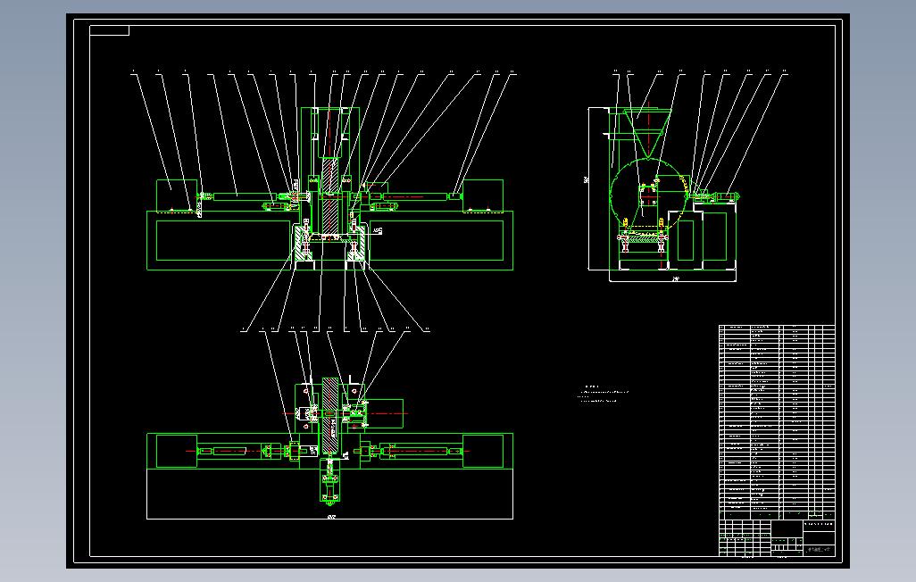
Task: Select the small empty box in the frame's top-left corner
Action: [x=109, y=30]
